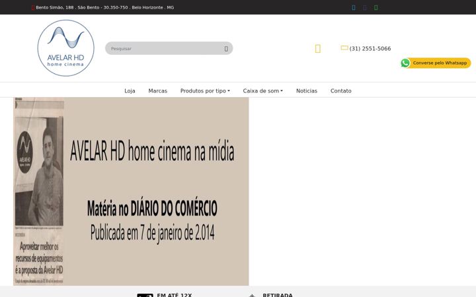Click the search magnifier icon in the search bar
This screenshot has height=297, width=476.
(226, 49)
